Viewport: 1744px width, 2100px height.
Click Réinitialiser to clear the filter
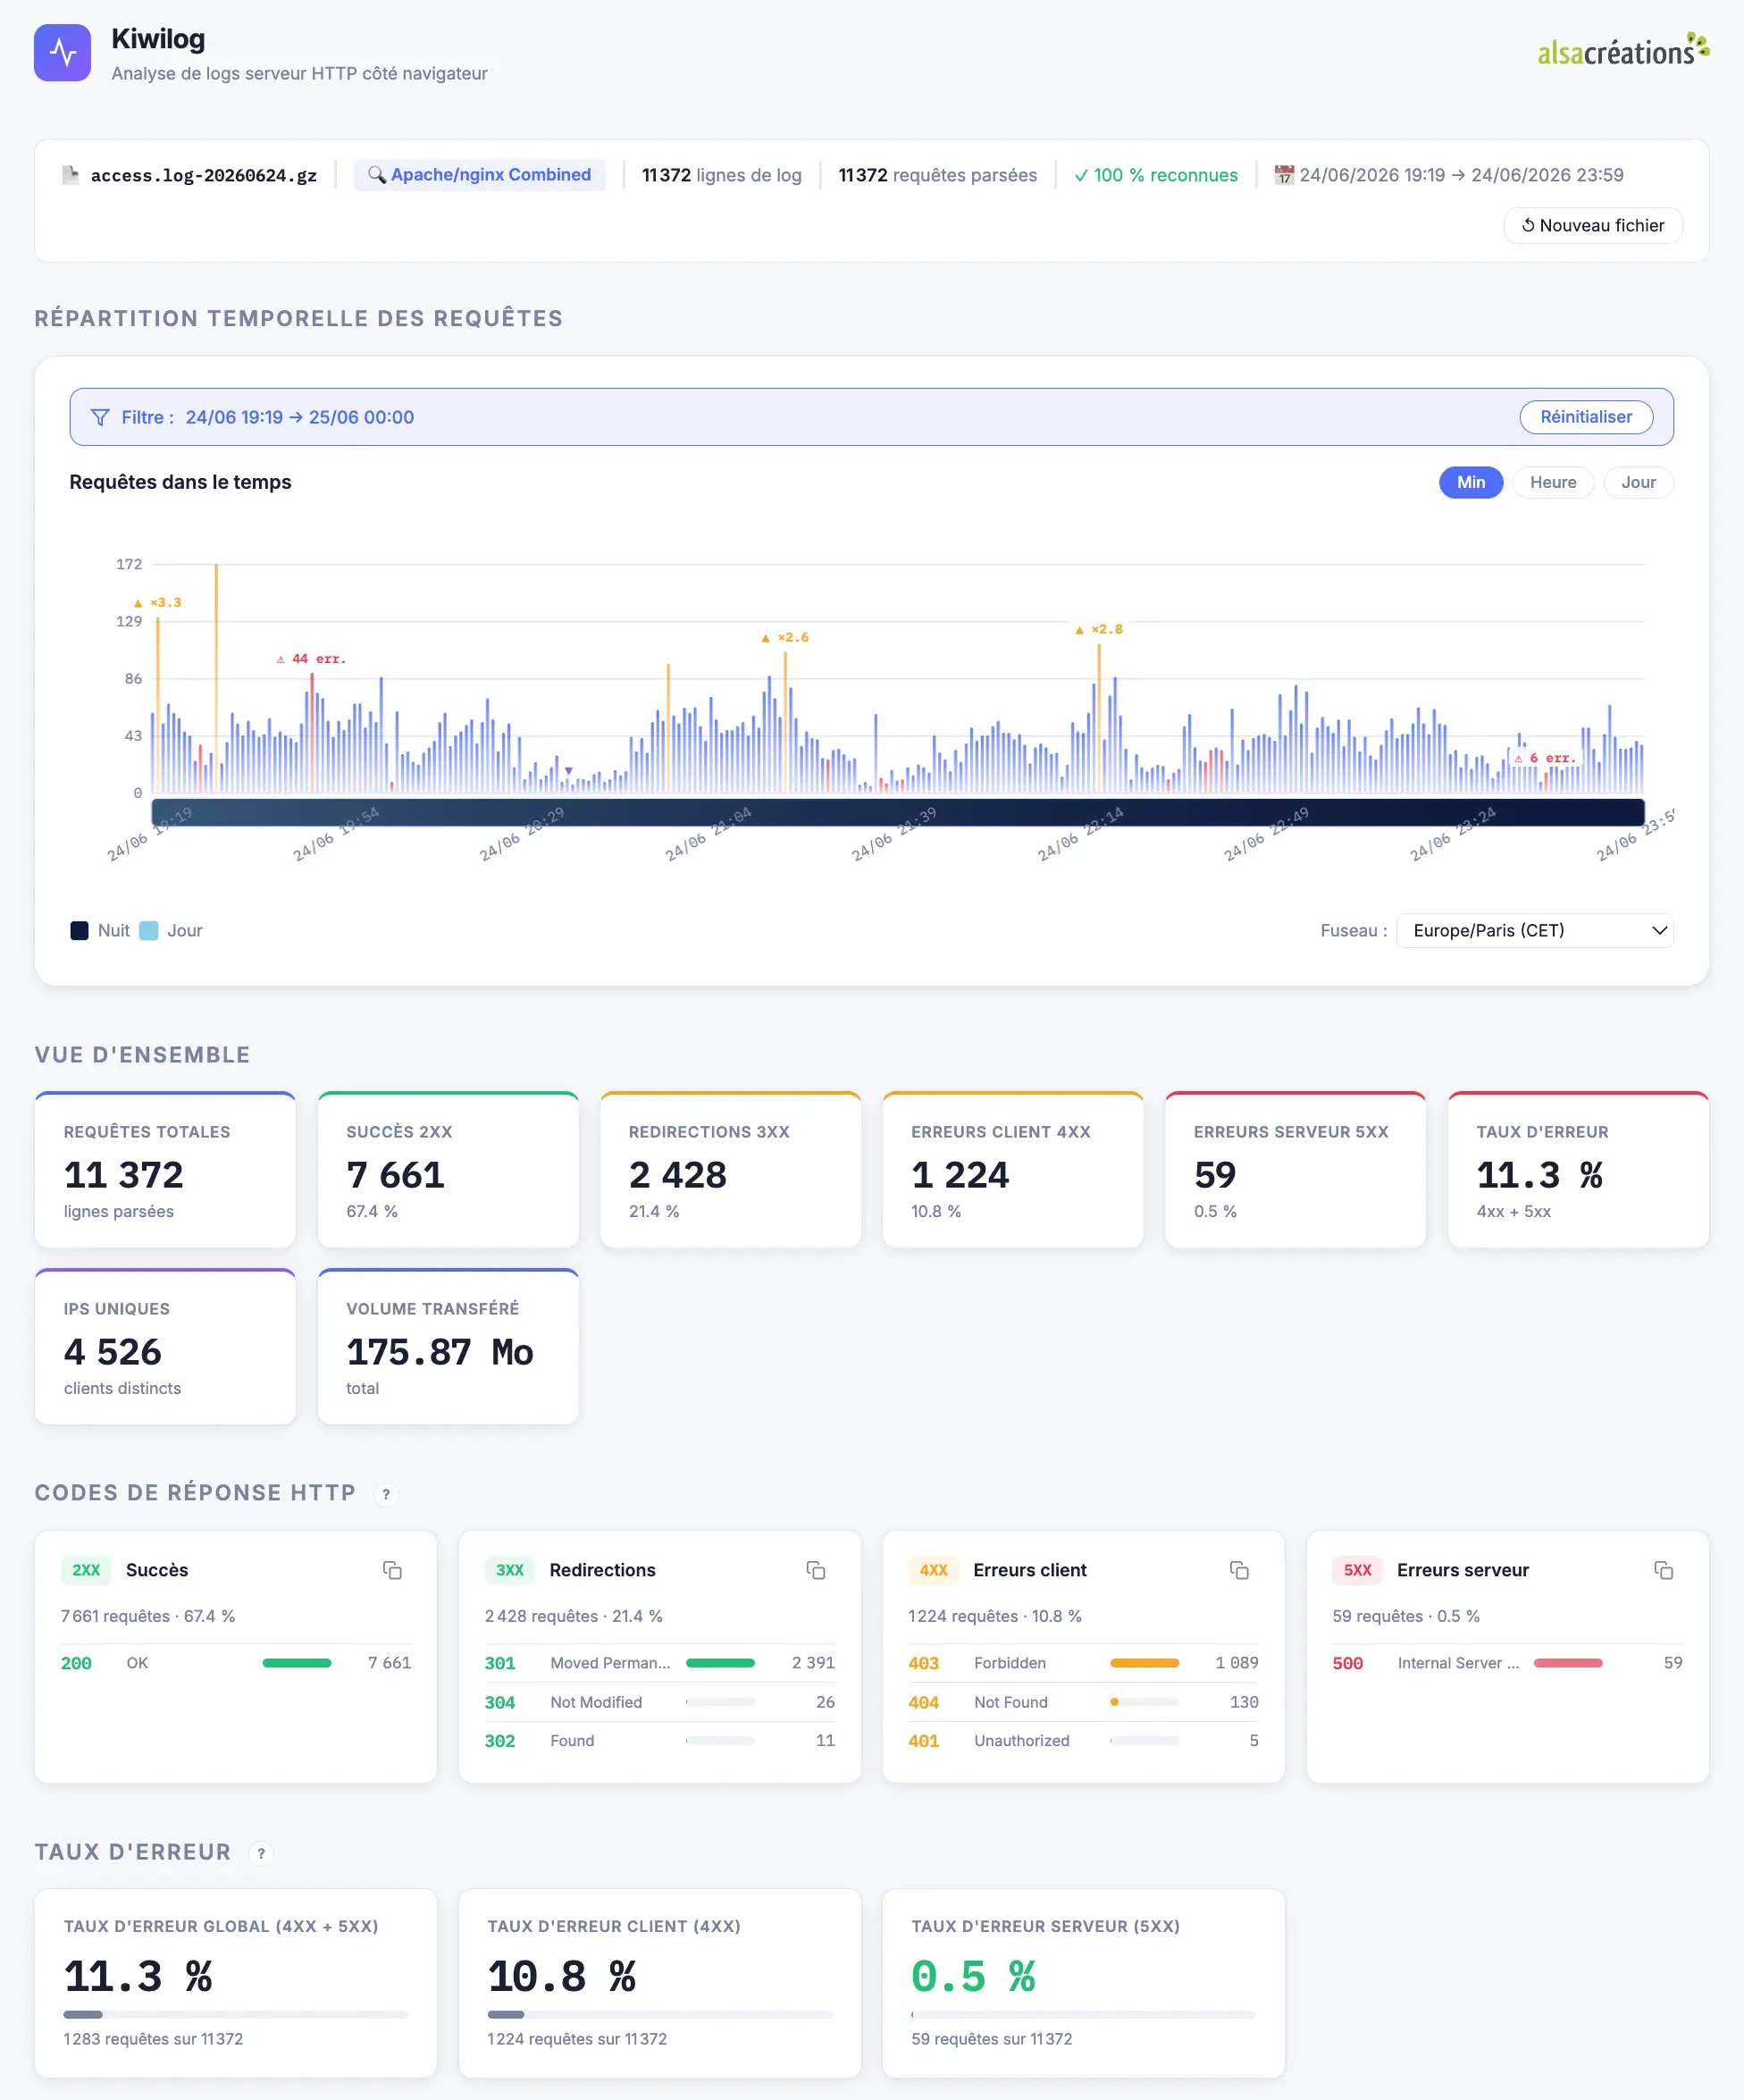1585,417
